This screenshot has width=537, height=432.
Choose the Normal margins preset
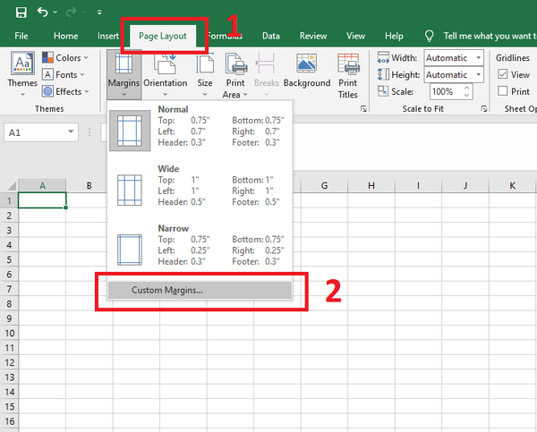[x=200, y=131]
